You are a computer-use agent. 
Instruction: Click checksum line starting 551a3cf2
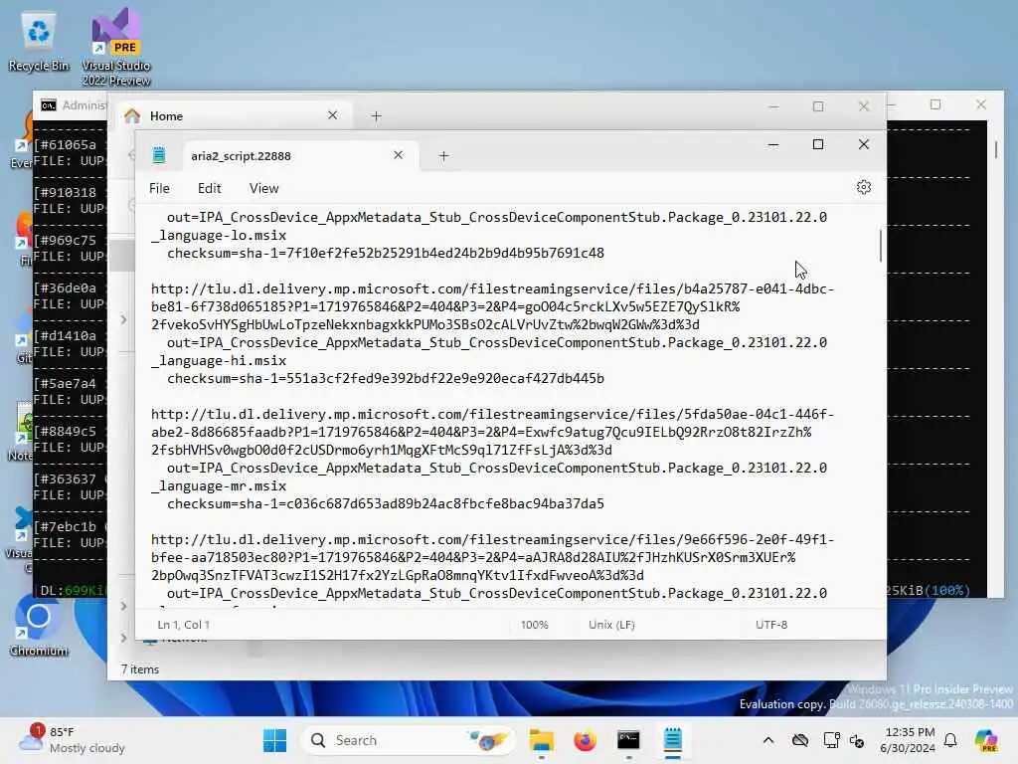point(385,378)
